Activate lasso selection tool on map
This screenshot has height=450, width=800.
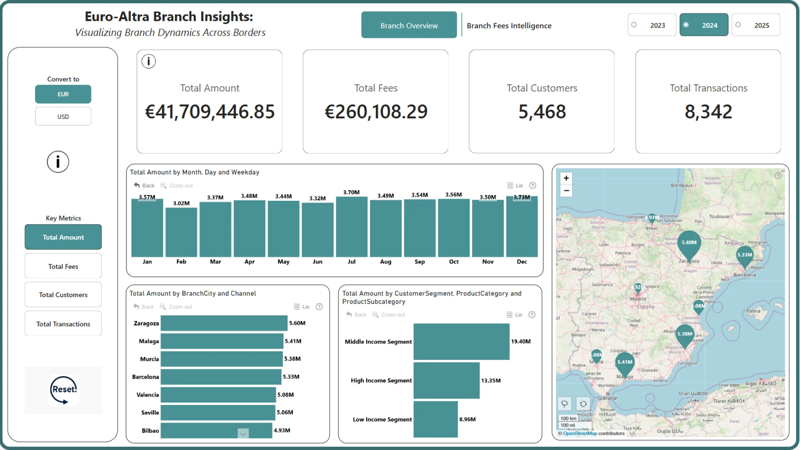(565, 403)
